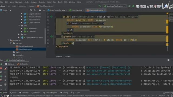Expand the UserController tree node
The height and width of the screenshot is (97, 173).
pos(22,23)
